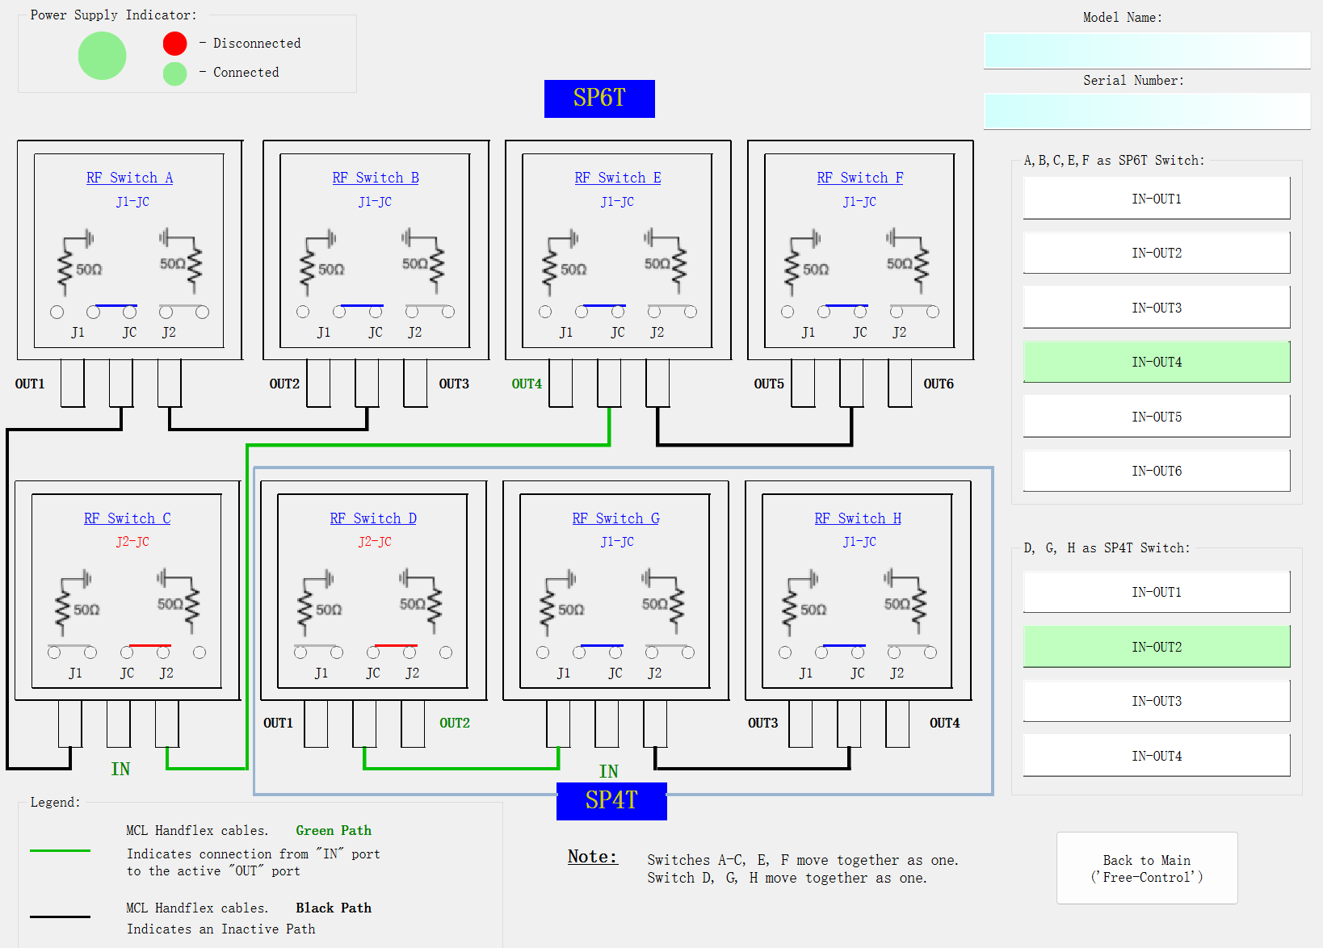Image resolution: width=1323 pixels, height=948 pixels.
Task: Select IN-OUT1 in the SP6T switch group
Action: click(x=1156, y=199)
